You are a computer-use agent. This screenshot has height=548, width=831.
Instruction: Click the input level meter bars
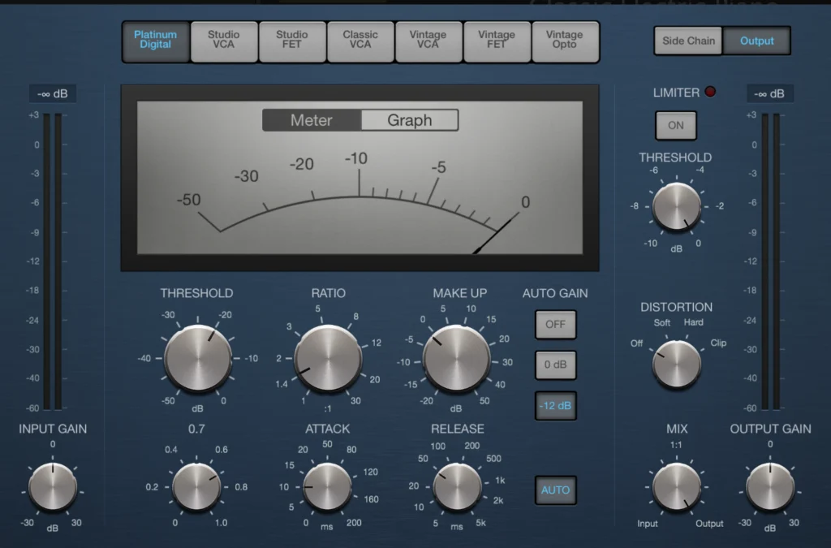53,261
